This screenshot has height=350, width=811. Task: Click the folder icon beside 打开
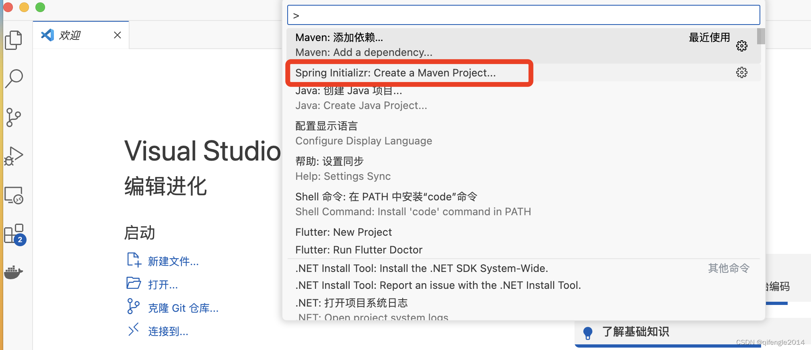134,283
